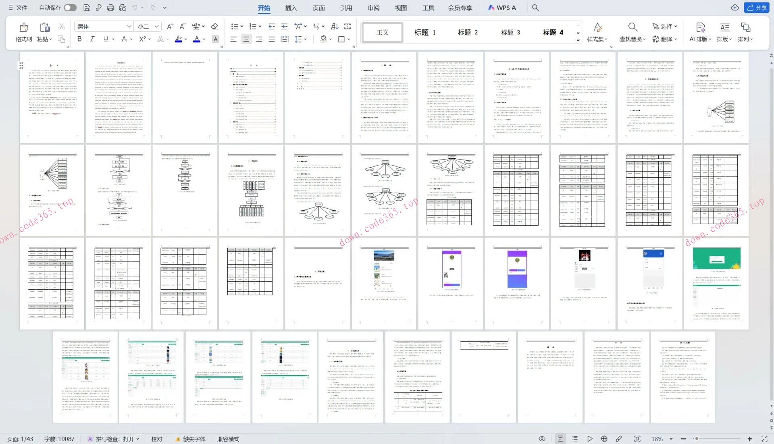
Task: Click the clear formatting eraser icon
Action: click(x=214, y=27)
